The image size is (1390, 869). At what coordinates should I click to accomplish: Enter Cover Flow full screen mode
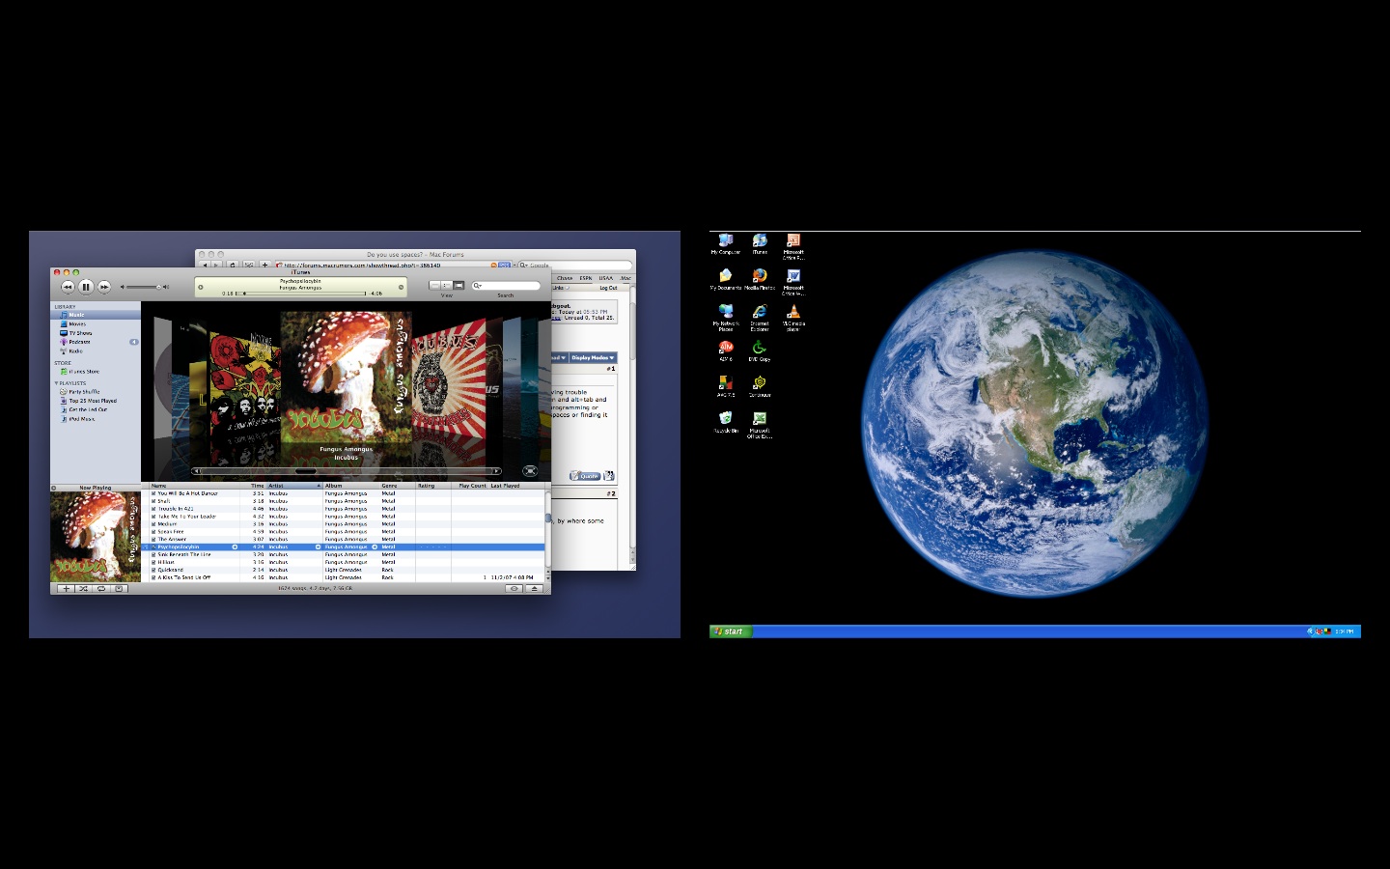(530, 471)
